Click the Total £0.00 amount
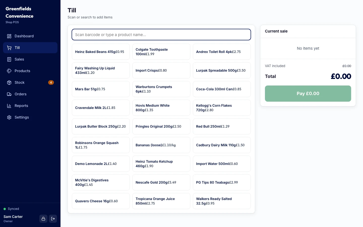The width and height of the screenshot is (363, 227). pos(341,76)
